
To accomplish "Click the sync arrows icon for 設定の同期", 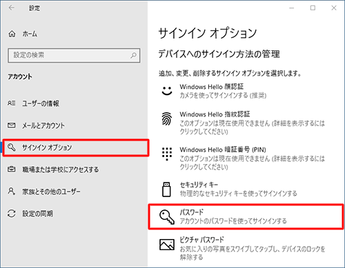I will [12, 214].
